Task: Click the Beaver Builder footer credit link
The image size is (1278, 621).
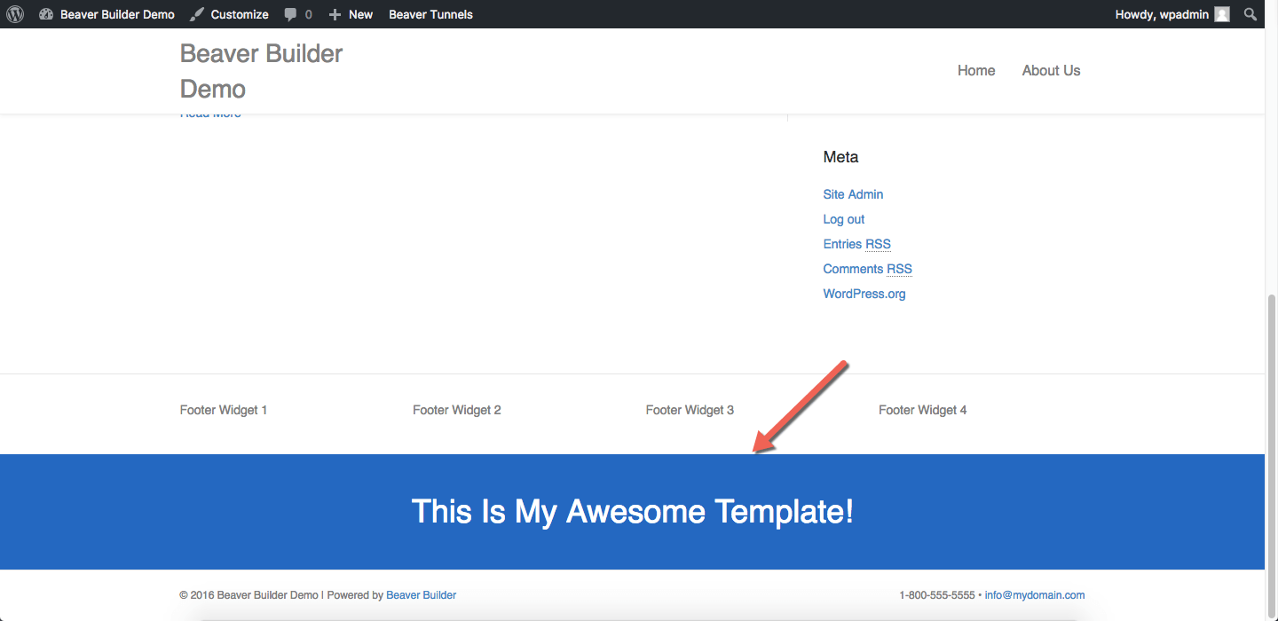Action: tap(421, 594)
